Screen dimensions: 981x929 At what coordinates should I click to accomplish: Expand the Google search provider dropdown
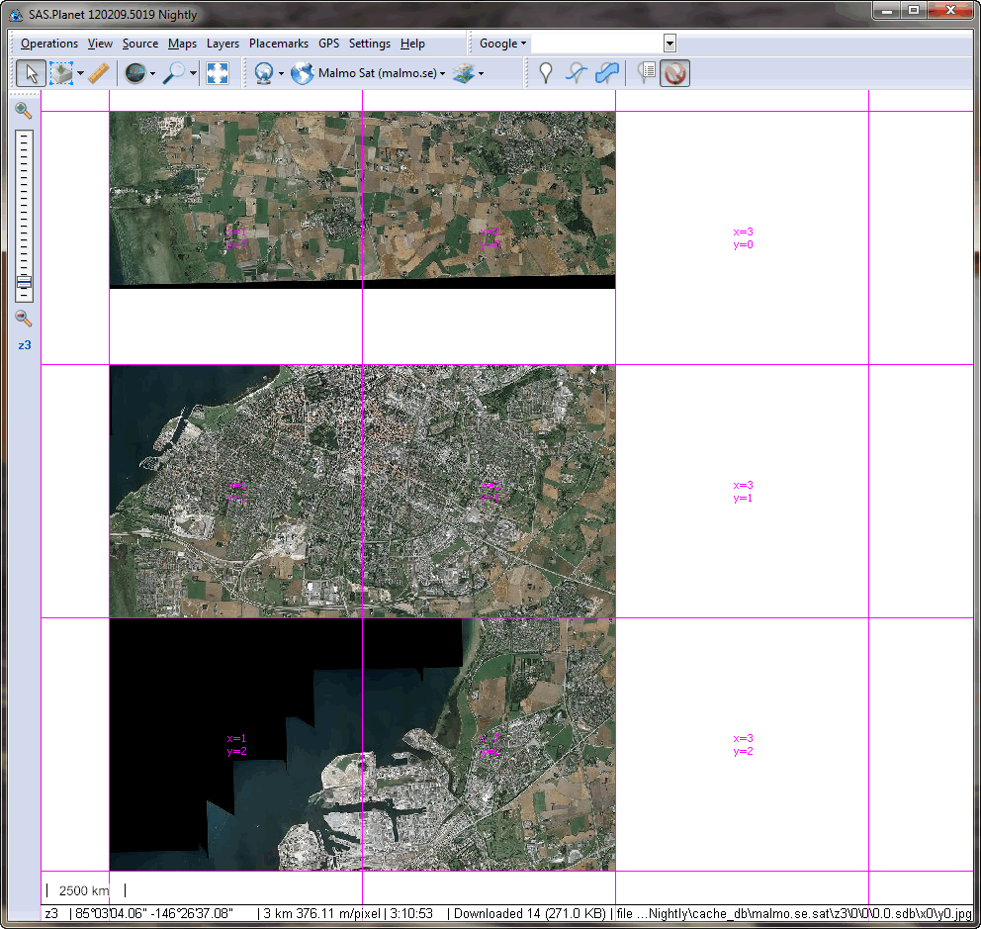point(502,44)
